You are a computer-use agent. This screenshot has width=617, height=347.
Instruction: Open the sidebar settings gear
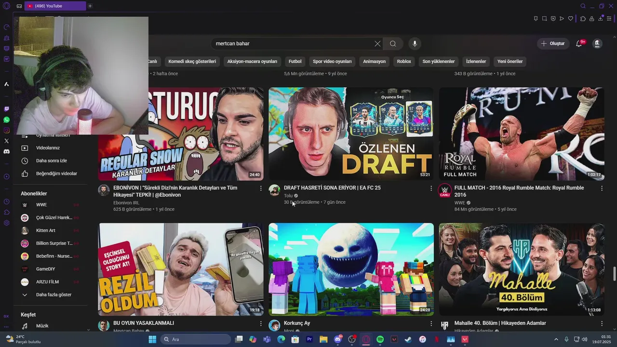point(6,223)
